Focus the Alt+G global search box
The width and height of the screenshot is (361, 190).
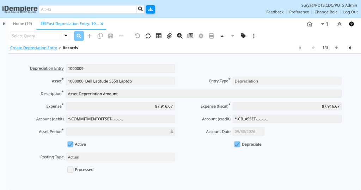pos(88,9)
